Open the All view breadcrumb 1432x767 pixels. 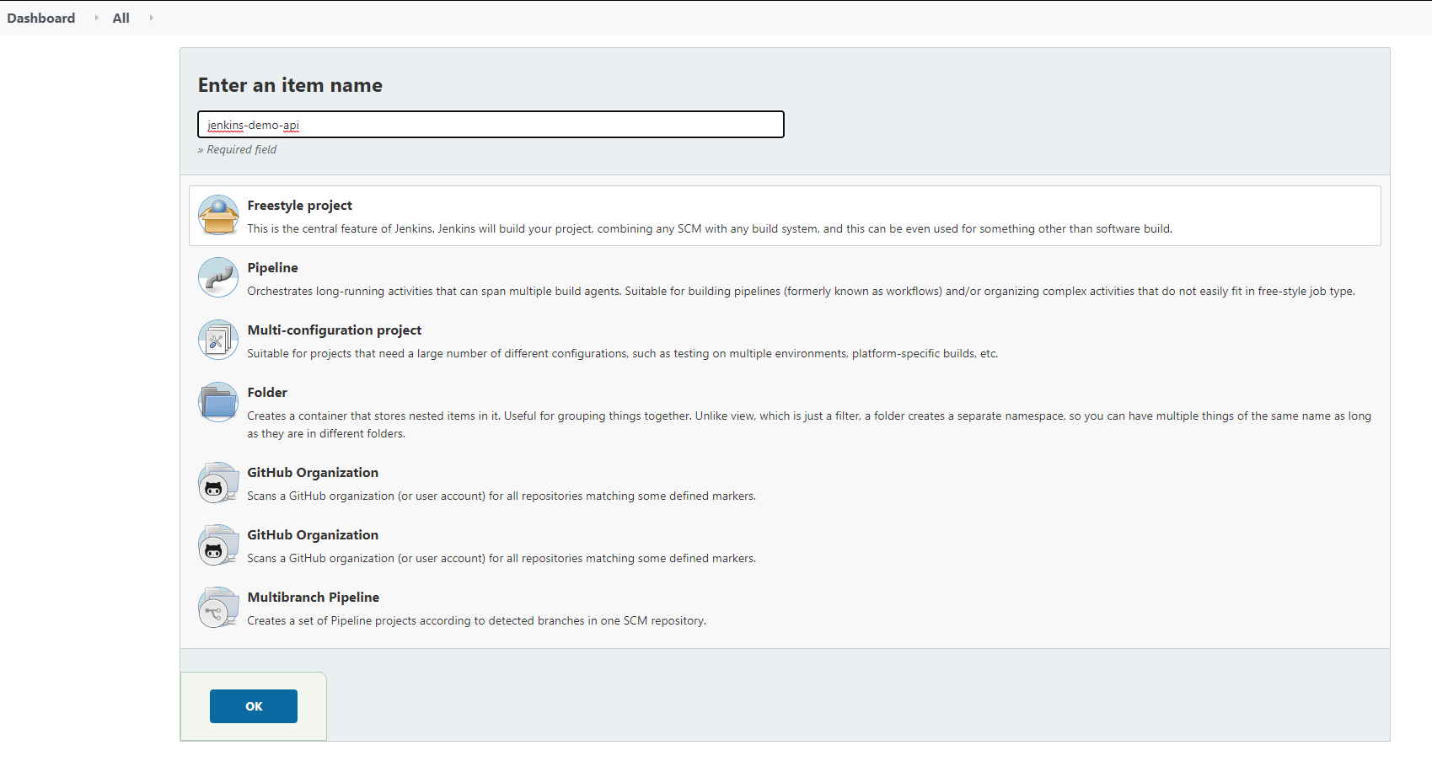click(121, 18)
